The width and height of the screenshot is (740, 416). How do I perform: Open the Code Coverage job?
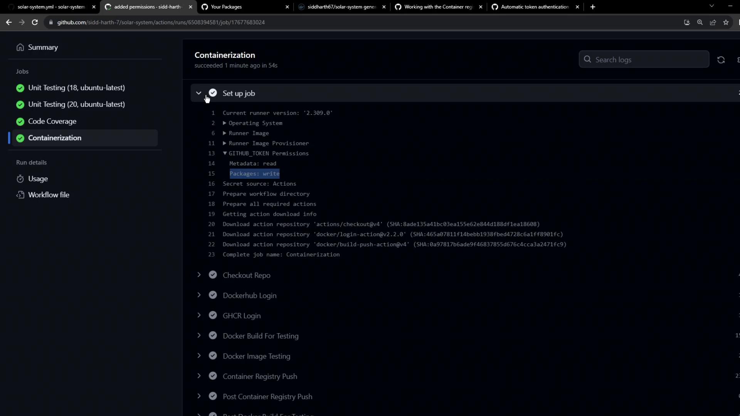(52, 121)
